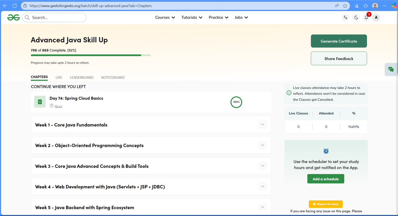This screenshot has width=398, height=216.
Task: Open the Practice dropdown menu
Action: [218, 18]
